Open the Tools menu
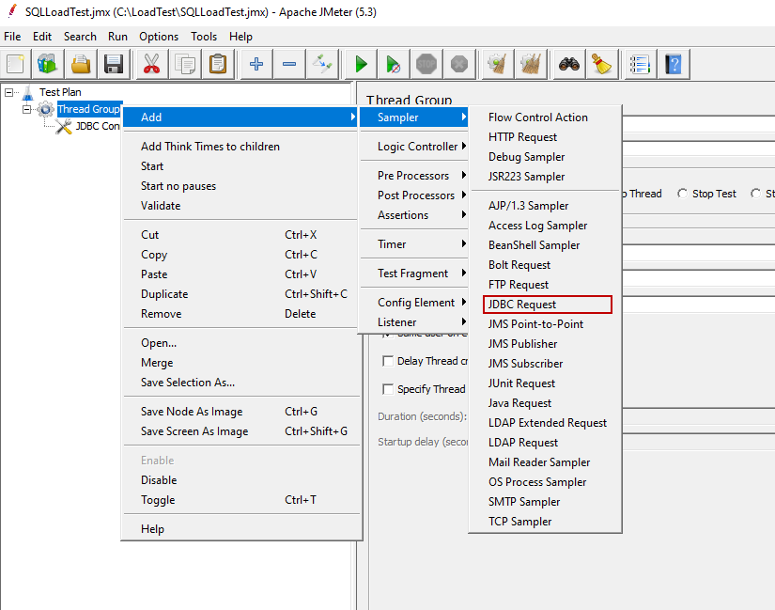 coord(204,37)
